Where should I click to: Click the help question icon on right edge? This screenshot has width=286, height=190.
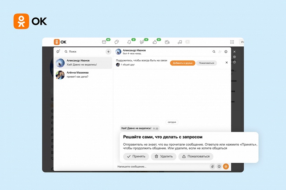click(x=235, y=62)
